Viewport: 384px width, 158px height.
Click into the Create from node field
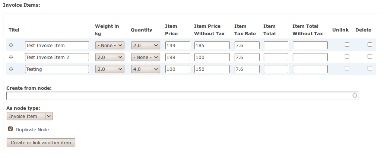[182, 96]
